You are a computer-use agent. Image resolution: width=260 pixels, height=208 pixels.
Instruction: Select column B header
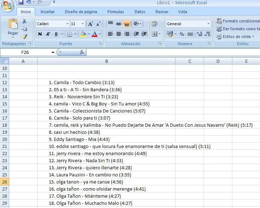(x=107, y=61)
